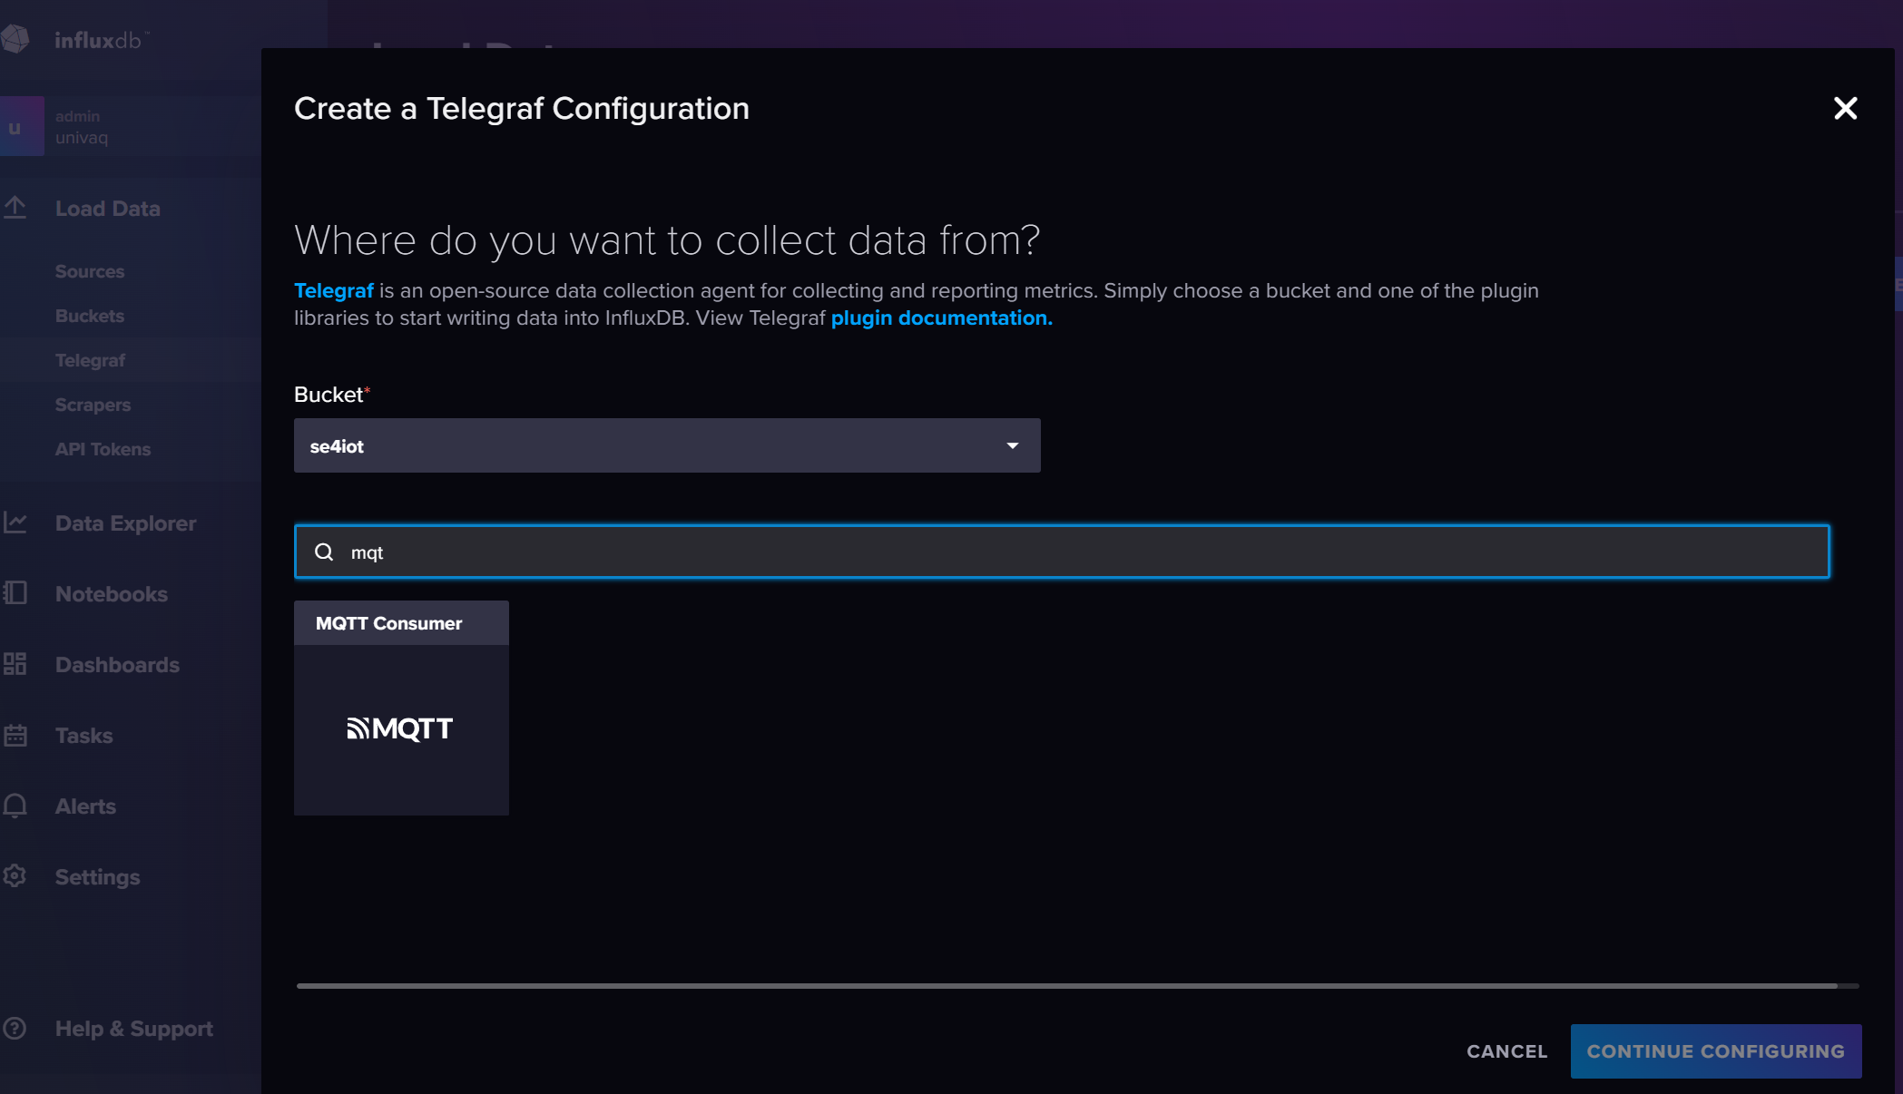The height and width of the screenshot is (1094, 1903).
Task: Click the Alerts bell icon
Action: [15, 806]
